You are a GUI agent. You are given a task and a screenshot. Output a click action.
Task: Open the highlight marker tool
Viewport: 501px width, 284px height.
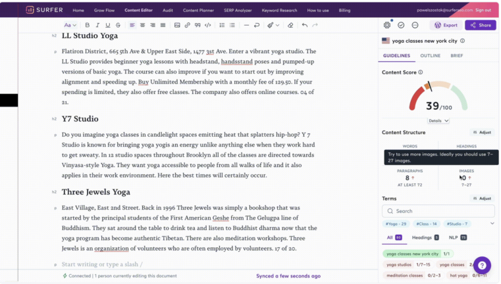tap(271, 25)
